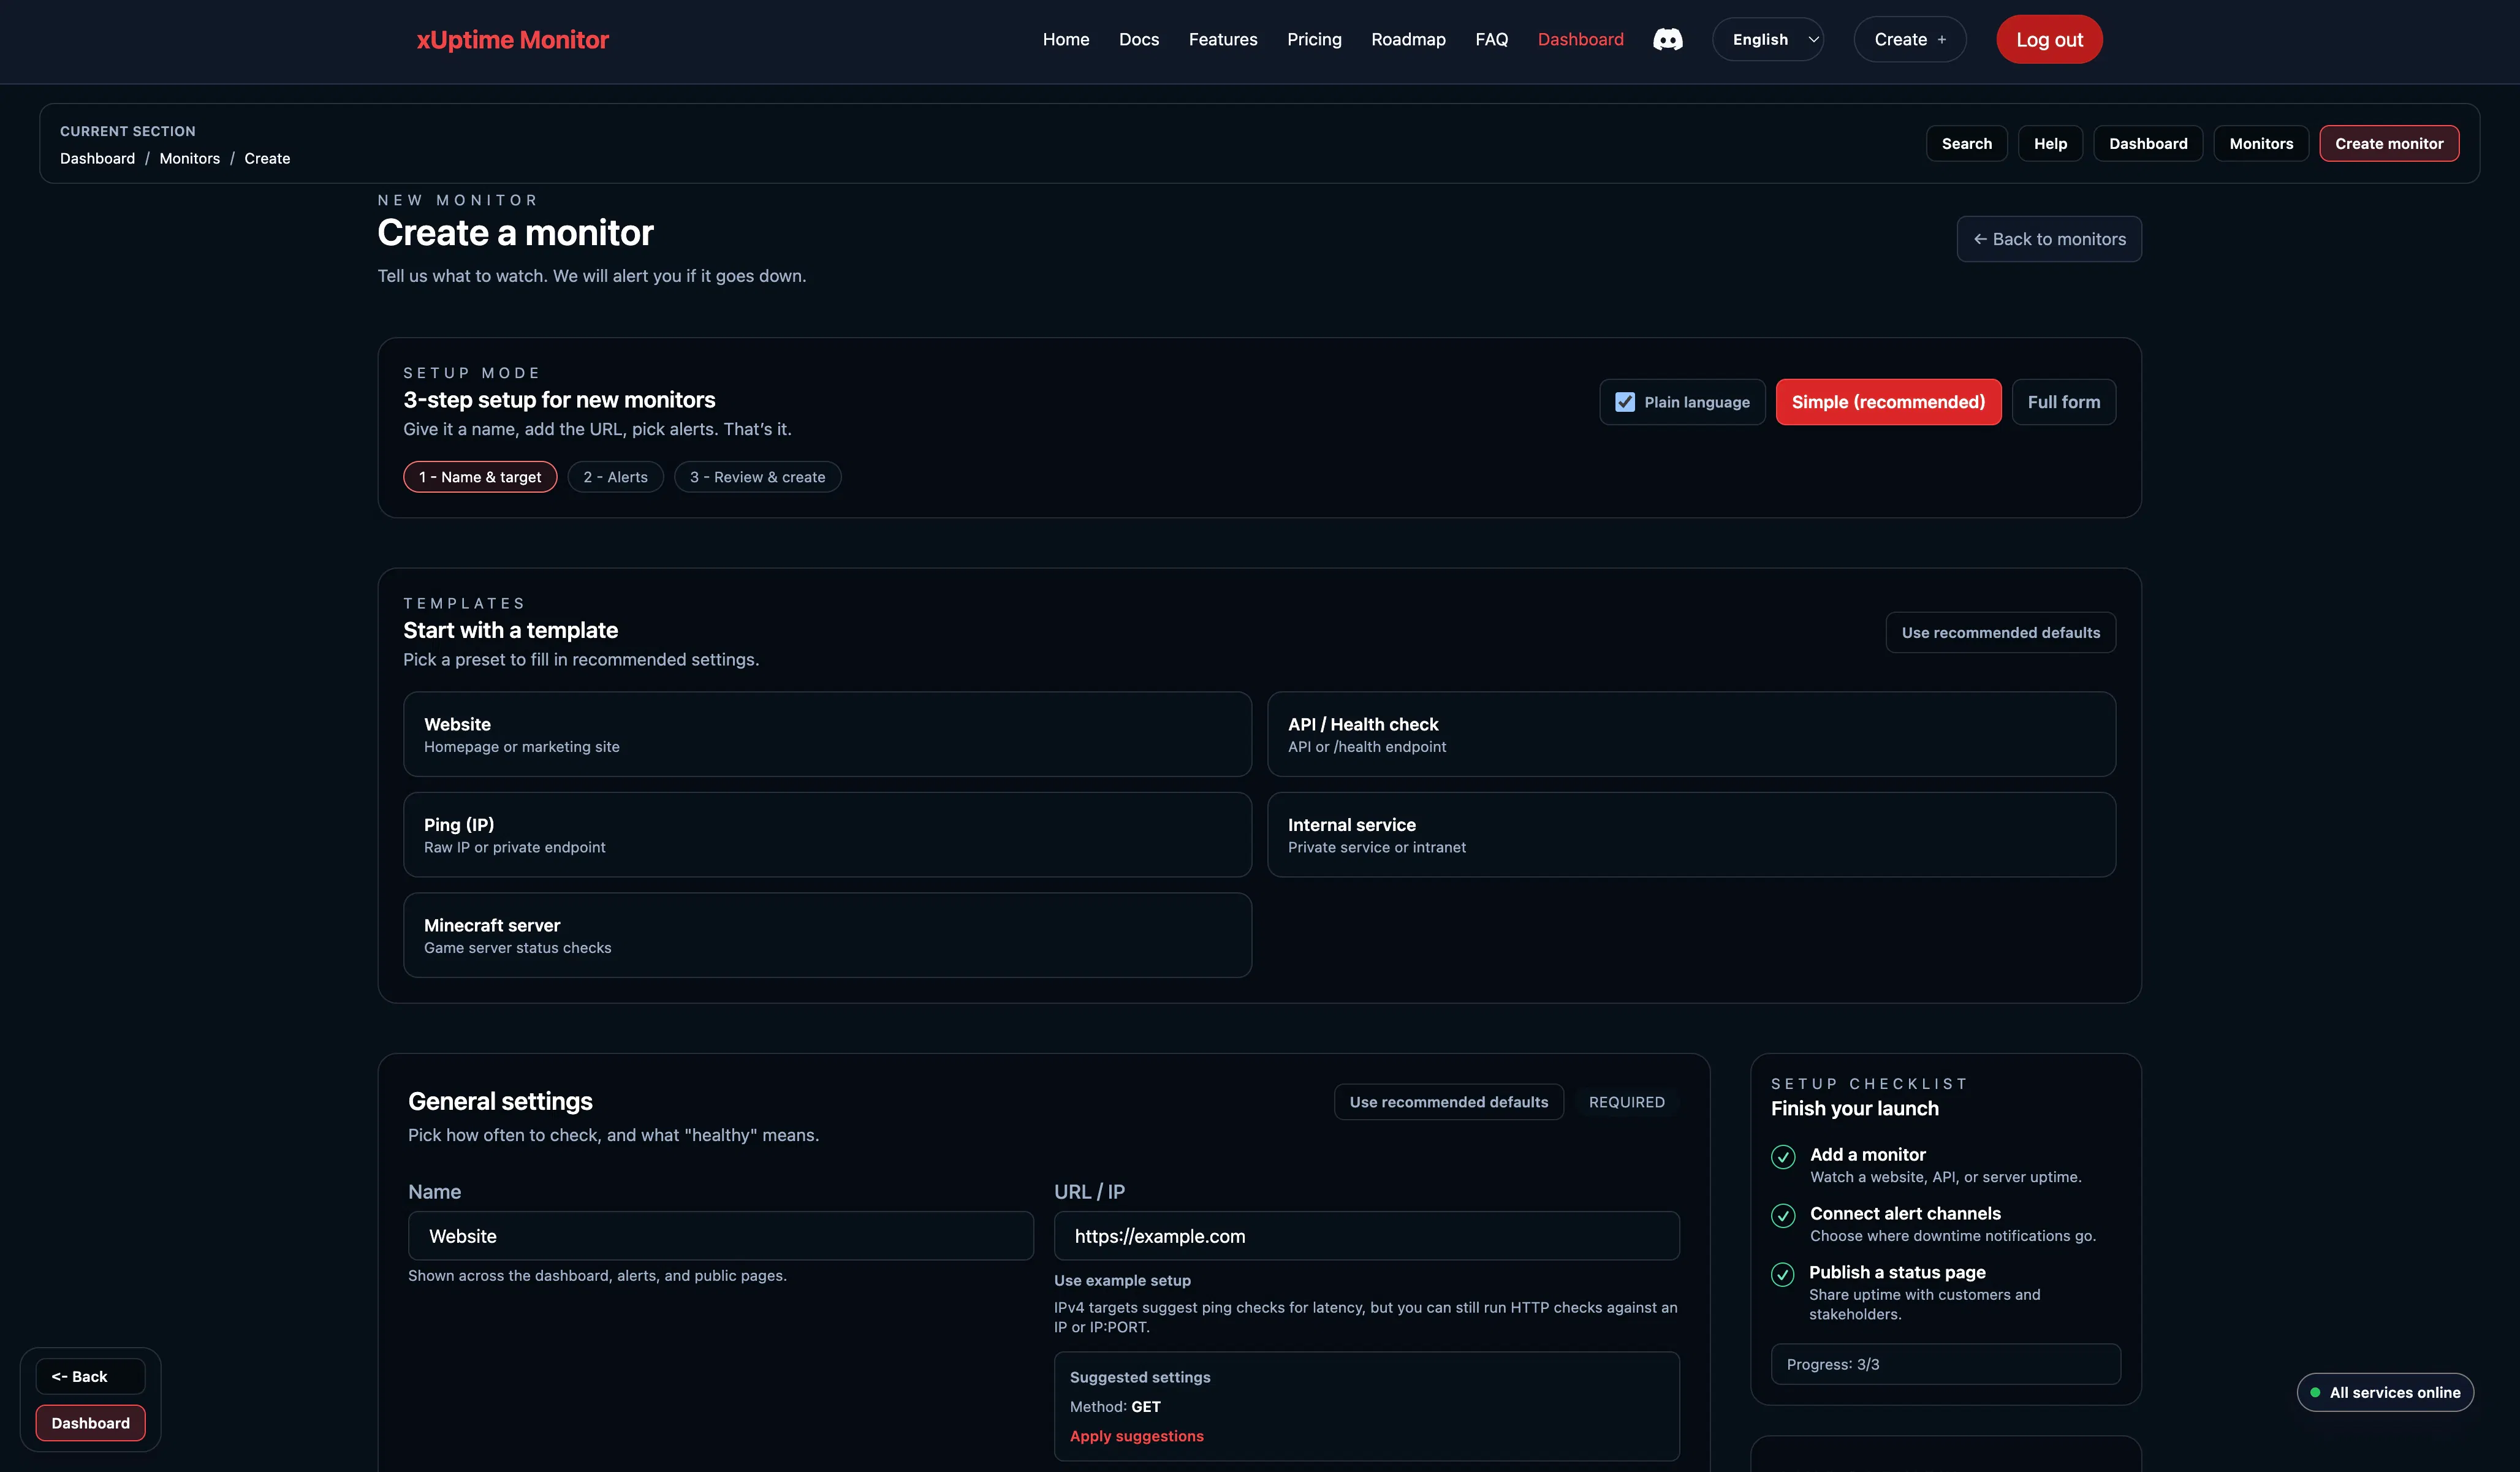Open Features in top navigation
Image resolution: width=2520 pixels, height=1472 pixels.
click(x=1223, y=39)
